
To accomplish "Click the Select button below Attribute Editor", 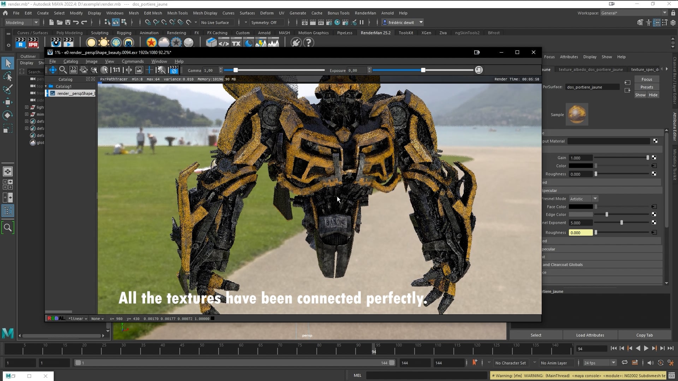I will pos(536,335).
